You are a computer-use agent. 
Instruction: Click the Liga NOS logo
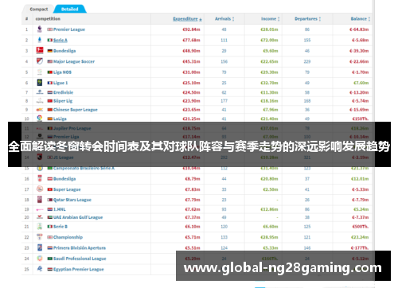coord(40,72)
